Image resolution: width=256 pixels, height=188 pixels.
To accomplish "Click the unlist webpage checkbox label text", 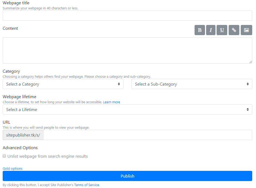I will click(47, 156).
